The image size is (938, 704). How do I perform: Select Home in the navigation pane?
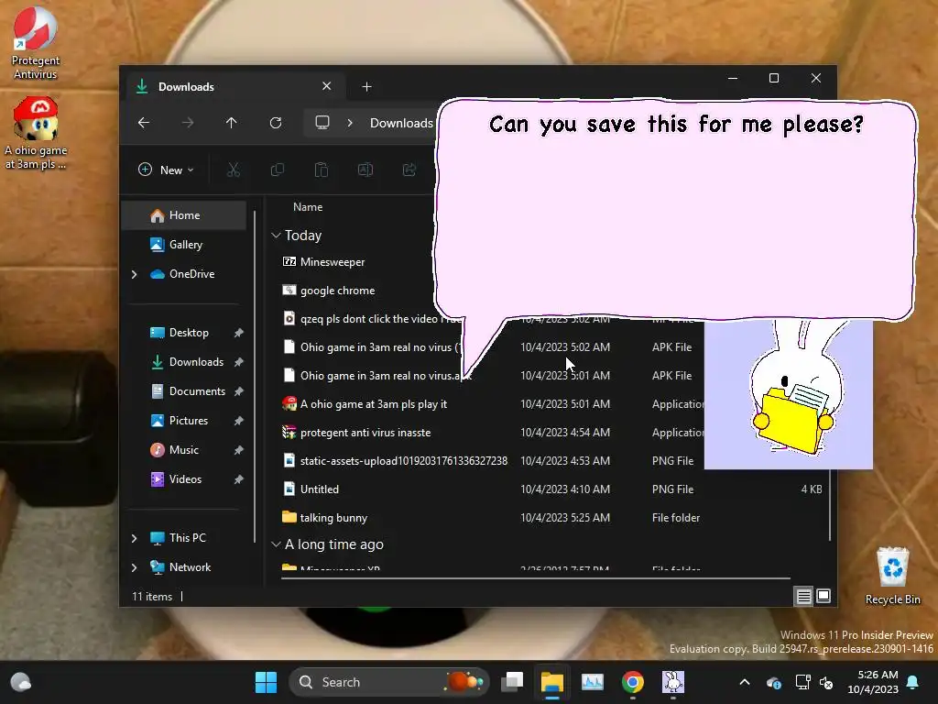[183, 215]
